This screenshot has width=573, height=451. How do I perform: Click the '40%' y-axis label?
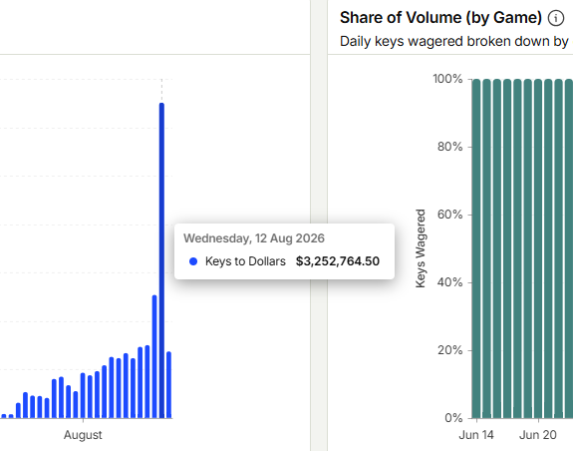pyautogui.click(x=449, y=282)
